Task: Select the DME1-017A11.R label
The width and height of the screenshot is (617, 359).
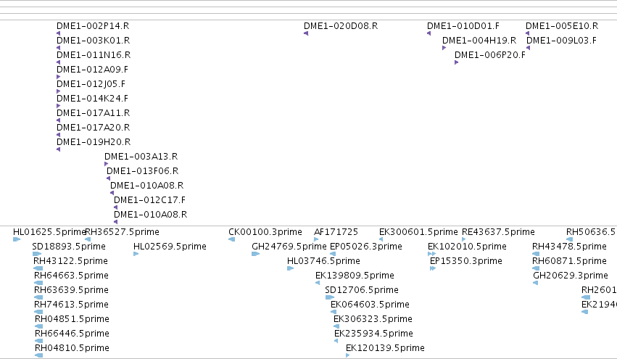Action: coord(94,113)
